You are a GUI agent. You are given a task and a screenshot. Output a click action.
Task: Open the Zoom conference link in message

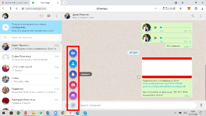(x=164, y=85)
